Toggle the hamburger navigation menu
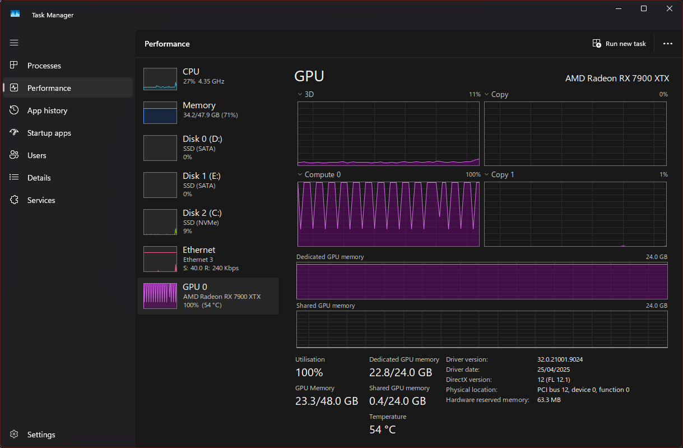The height and width of the screenshot is (448, 683). pyautogui.click(x=14, y=43)
